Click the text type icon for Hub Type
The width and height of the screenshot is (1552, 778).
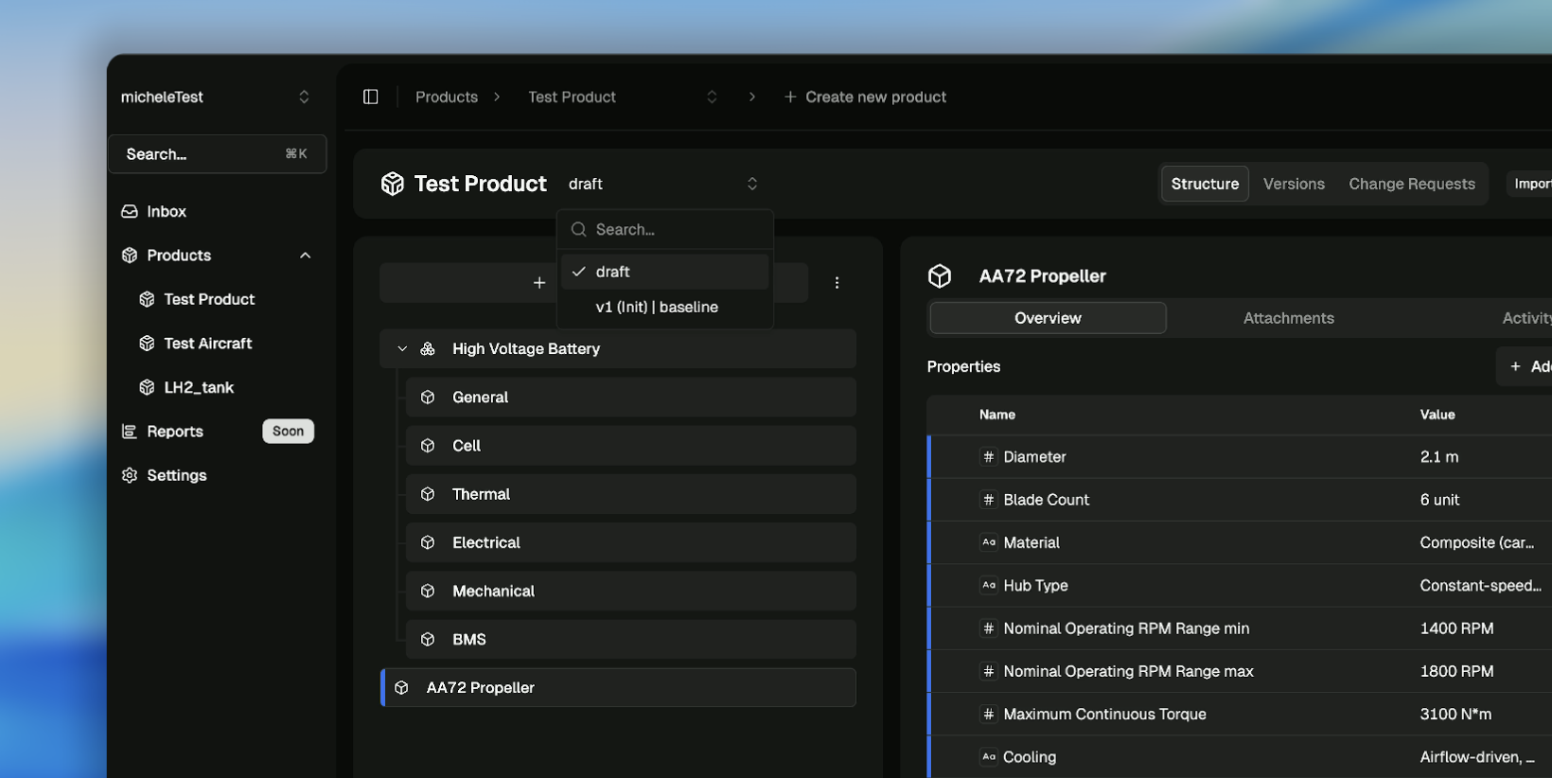pos(989,585)
